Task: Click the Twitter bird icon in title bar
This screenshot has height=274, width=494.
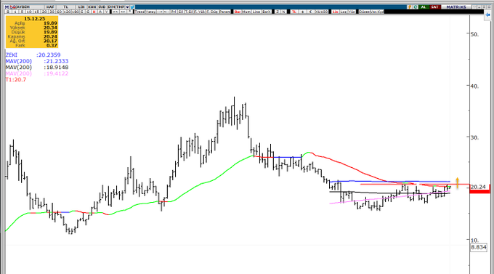Action: (132, 7)
